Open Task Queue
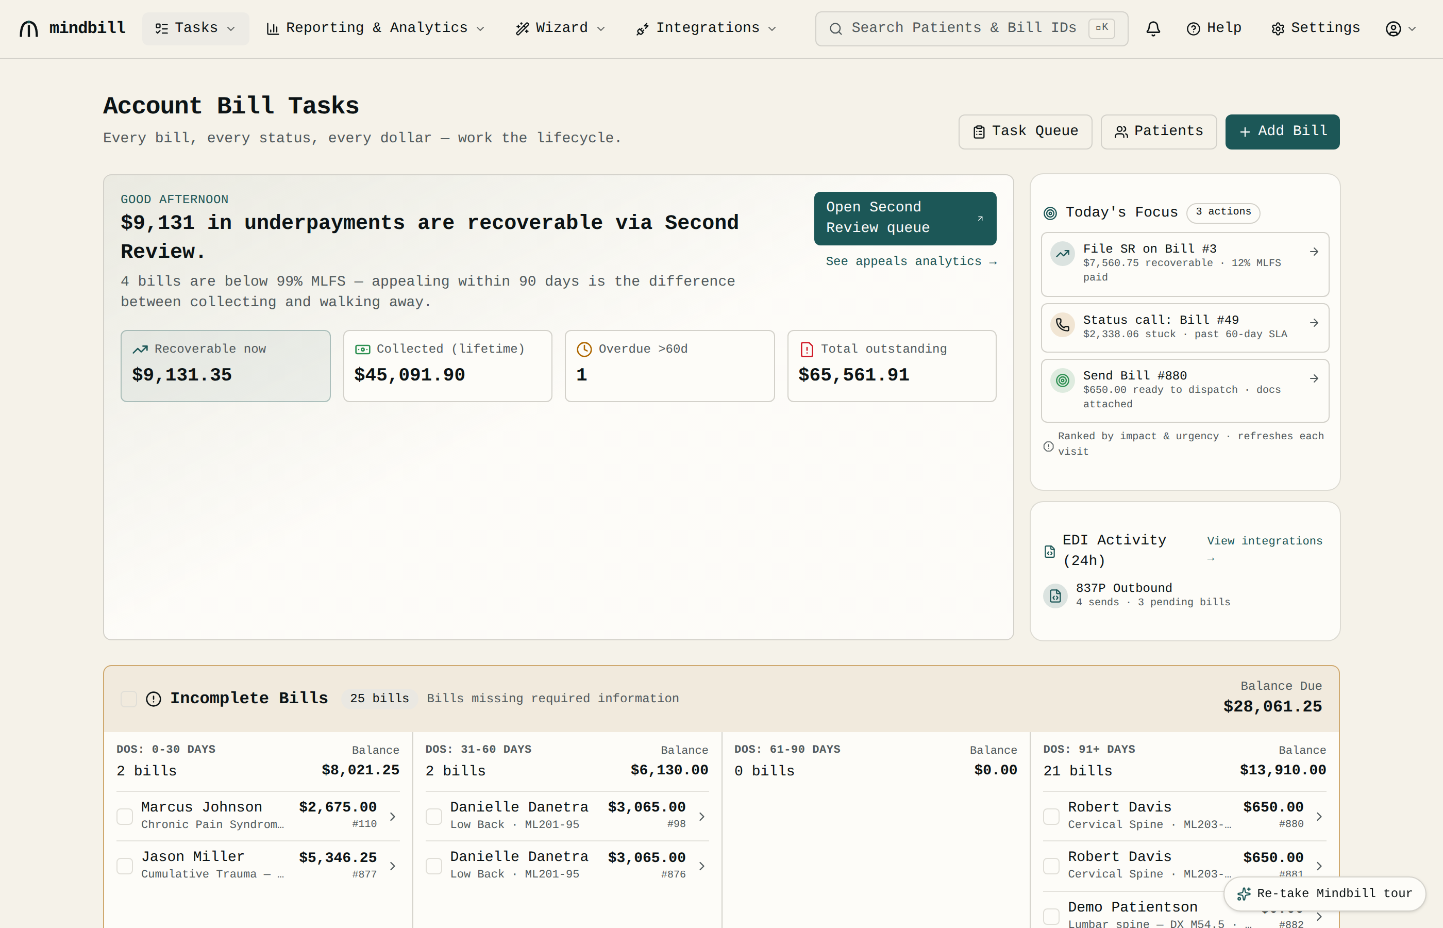 (1025, 132)
